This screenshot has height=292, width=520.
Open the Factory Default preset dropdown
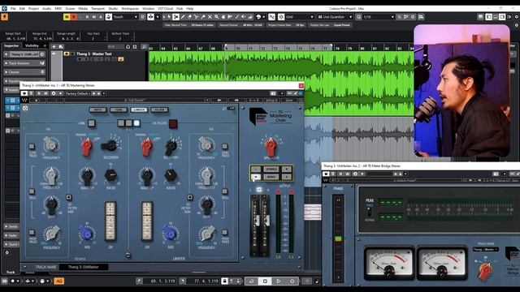78,93
